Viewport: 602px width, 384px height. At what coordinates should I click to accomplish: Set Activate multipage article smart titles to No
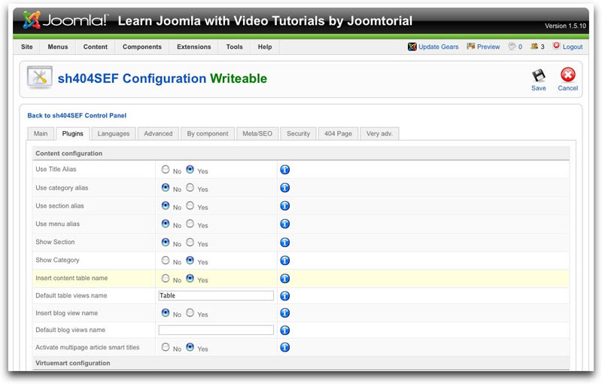pos(166,347)
